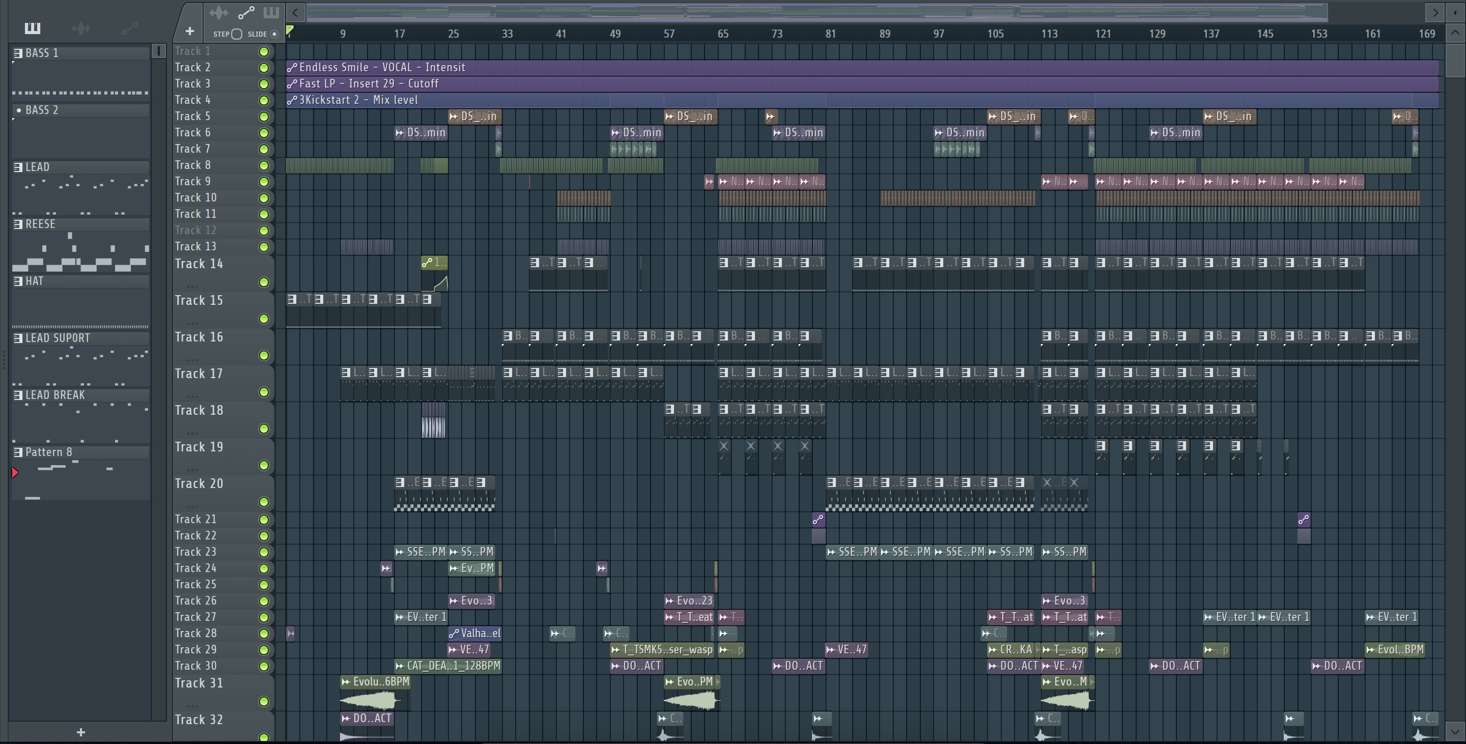Select the first SSE..PM clip on Track 23
Image resolution: width=1466 pixels, height=744 pixels.
[420, 552]
